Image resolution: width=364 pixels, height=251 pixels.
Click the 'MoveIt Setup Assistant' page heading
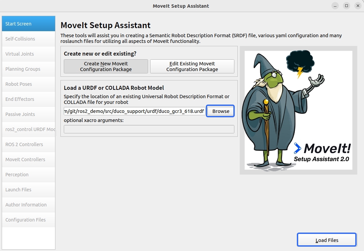point(105,25)
